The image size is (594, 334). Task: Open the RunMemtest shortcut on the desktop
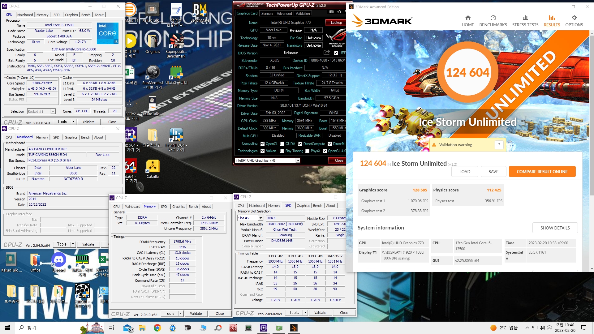pyautogui.click(x=153, y=77)
